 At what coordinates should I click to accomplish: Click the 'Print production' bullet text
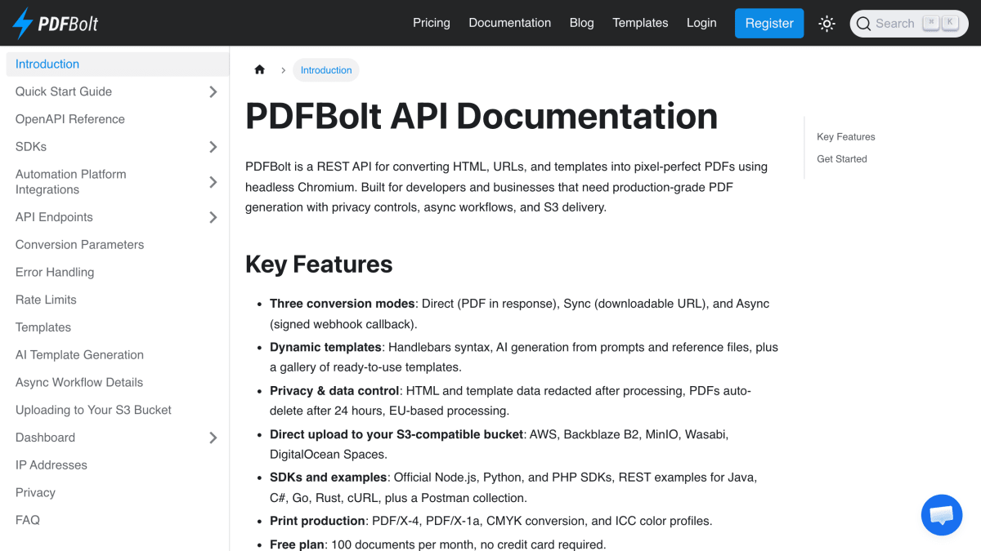(x=317, y=521)
